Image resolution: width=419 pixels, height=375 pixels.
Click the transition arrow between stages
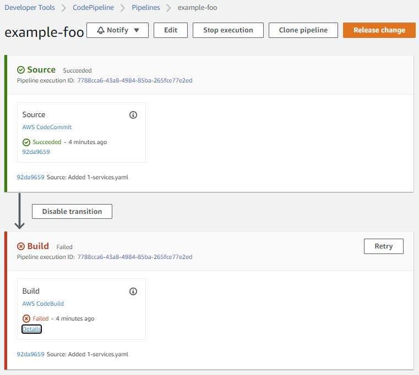click(19, 211)
